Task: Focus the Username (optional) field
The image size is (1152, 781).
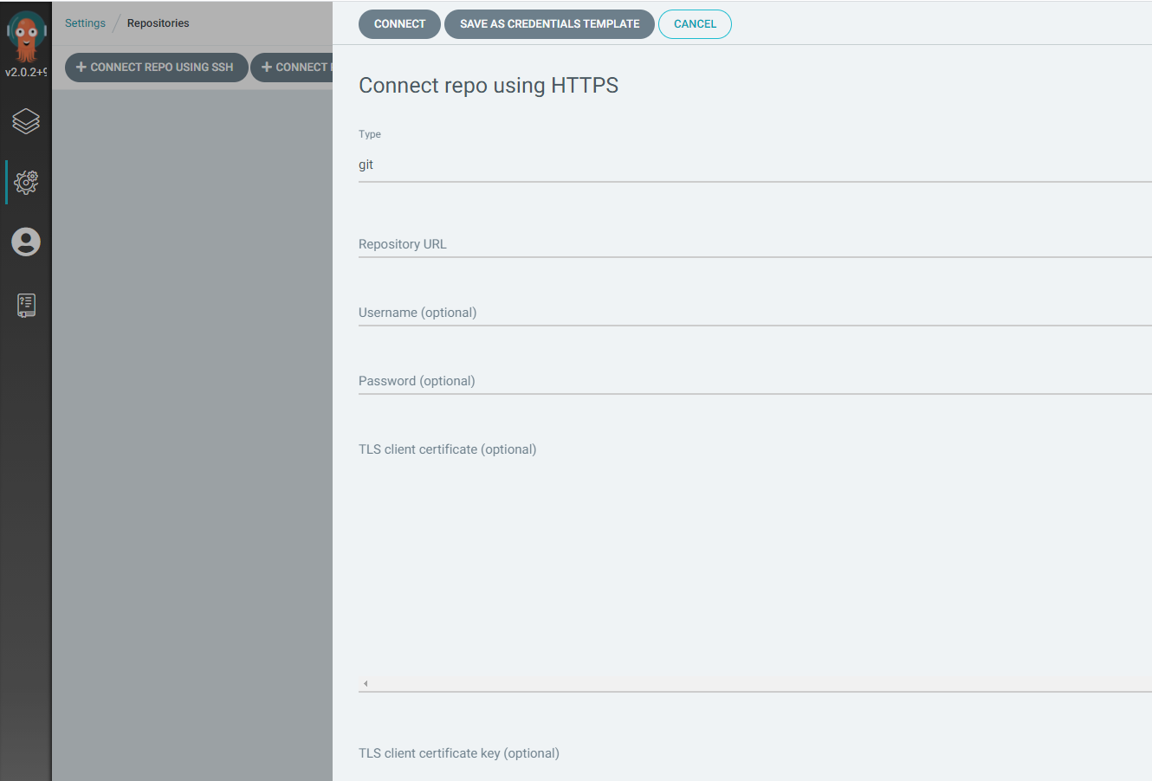Action: point(755,313)
